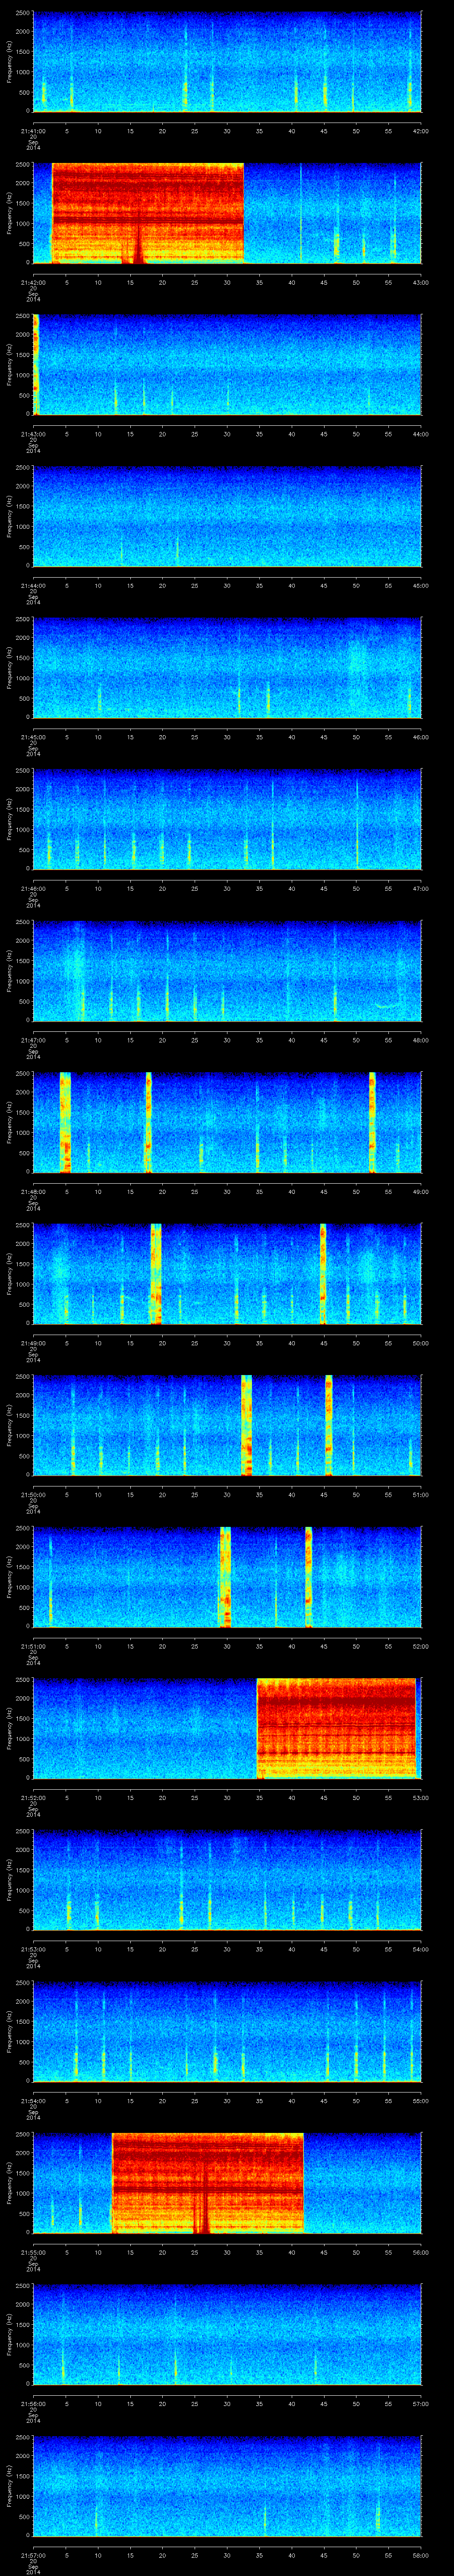Screen dimensions: 454x2576
Task: Click Frequency (Hz) axis label of 21:44 spectrogram
Action: pyautogui.click(x=9, y=516)
